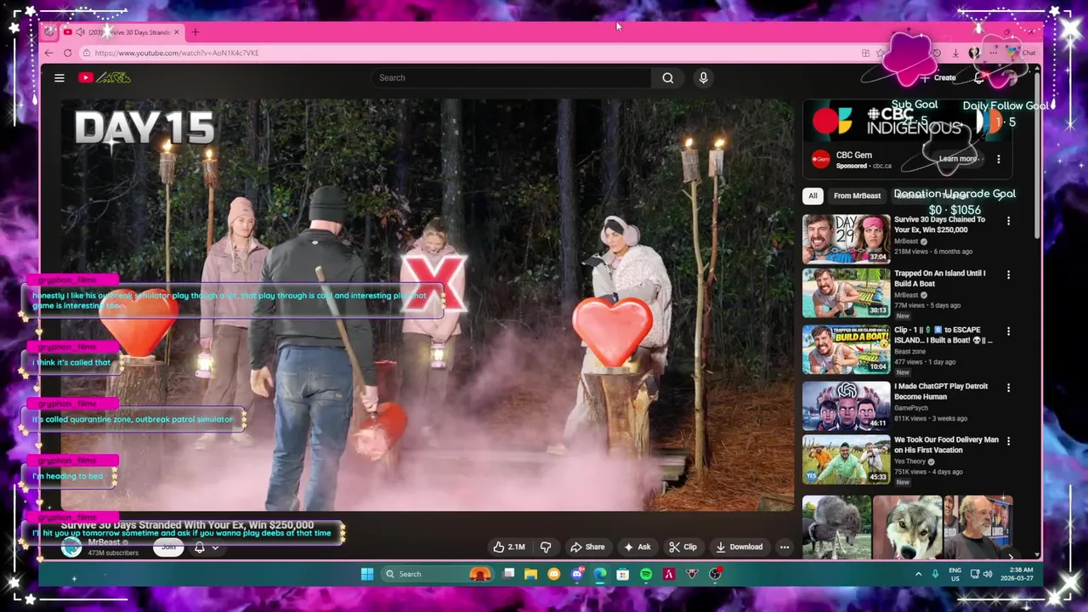Open Spotify from the taskbar
The height and width of the screenshot is (612, 1088).
[646, 574]
